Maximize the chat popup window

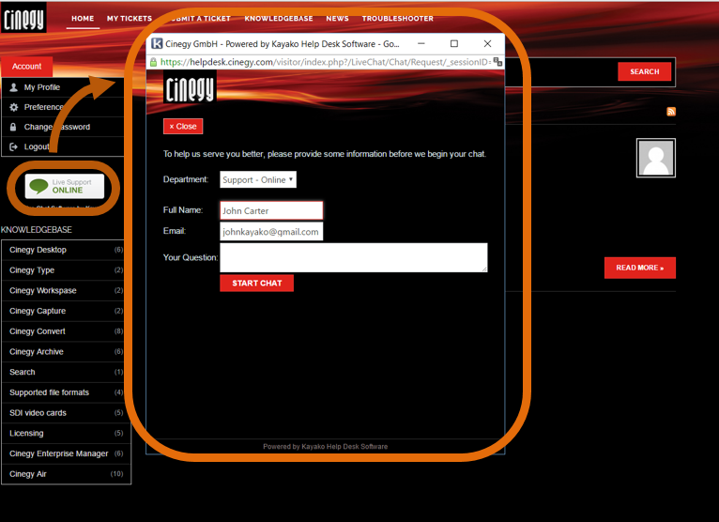pos(454,43)
